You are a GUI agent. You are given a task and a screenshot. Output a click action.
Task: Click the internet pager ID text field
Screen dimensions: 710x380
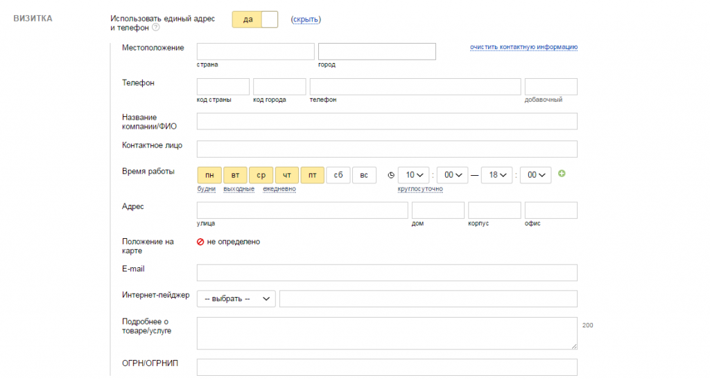point(428,298)
